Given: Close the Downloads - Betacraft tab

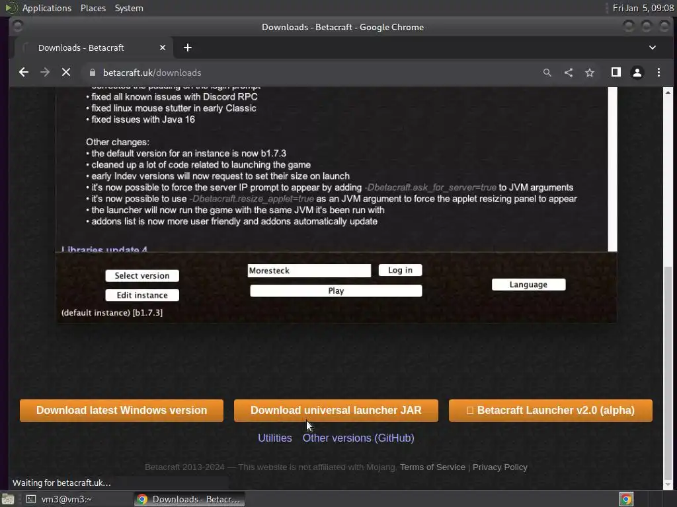Looking at the screenshot, I should [163, 48].
